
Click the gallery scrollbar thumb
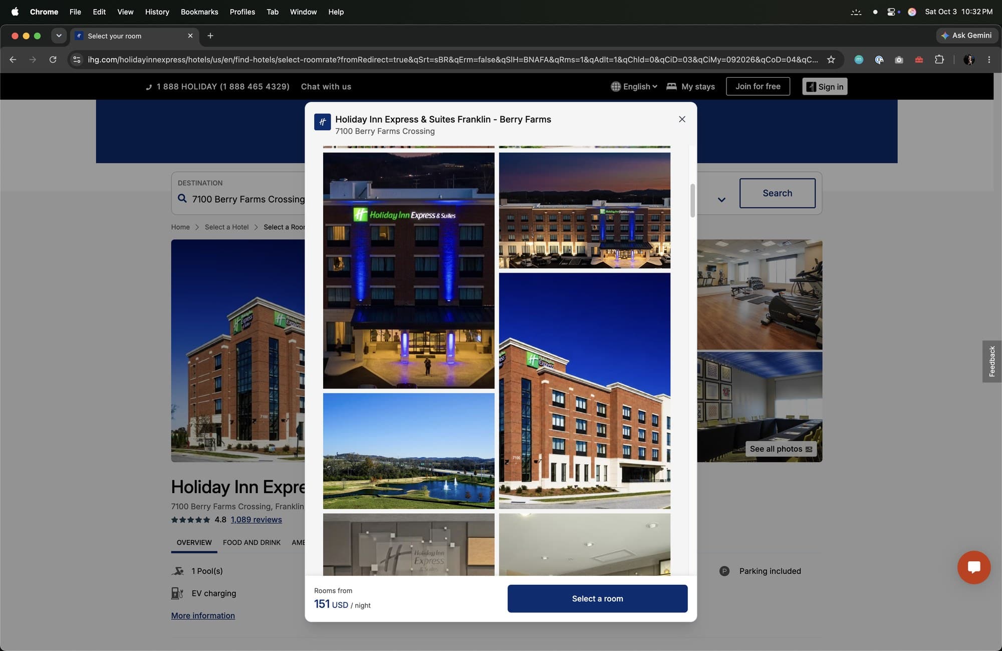tap(692, 200)
